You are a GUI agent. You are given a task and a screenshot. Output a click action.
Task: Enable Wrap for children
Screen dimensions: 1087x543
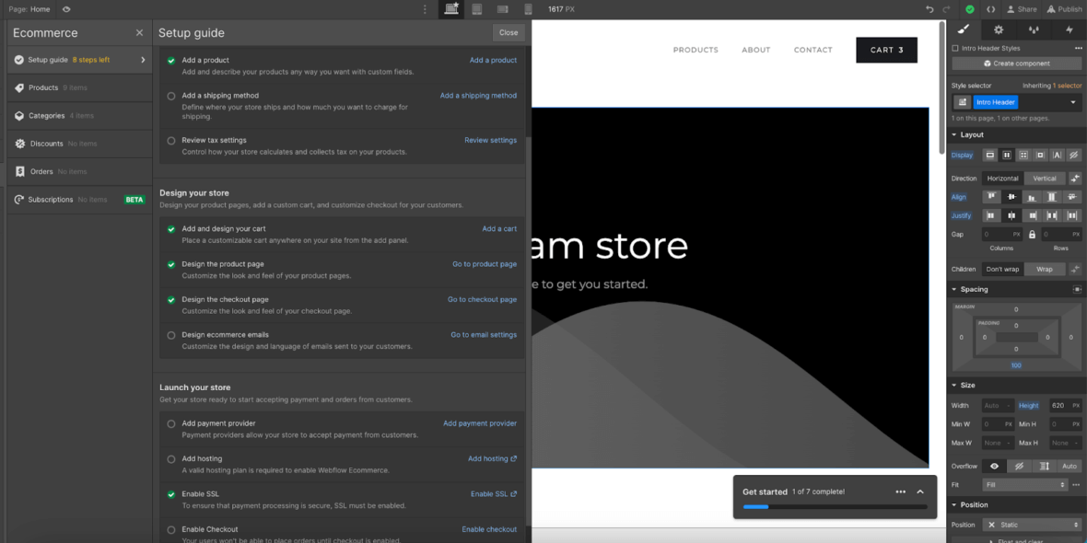[1044, 270]
